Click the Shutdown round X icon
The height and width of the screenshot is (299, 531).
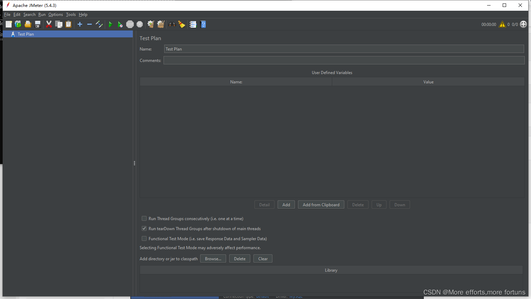coord(140,24)
